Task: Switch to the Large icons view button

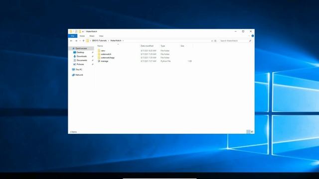Action: point(252,132)
